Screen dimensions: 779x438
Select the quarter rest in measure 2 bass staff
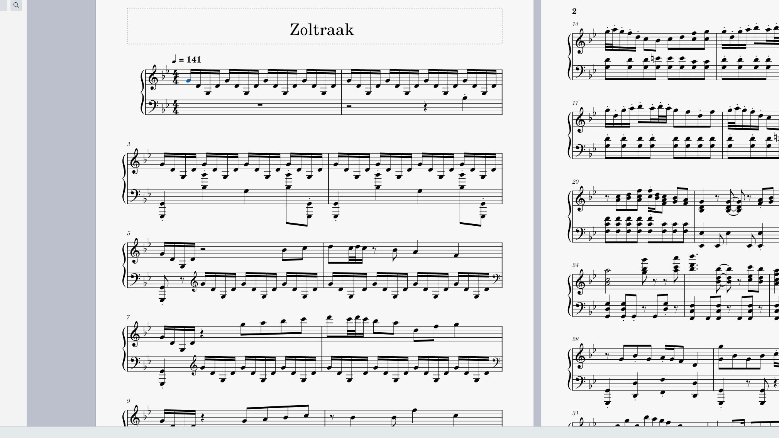(426, 108)
